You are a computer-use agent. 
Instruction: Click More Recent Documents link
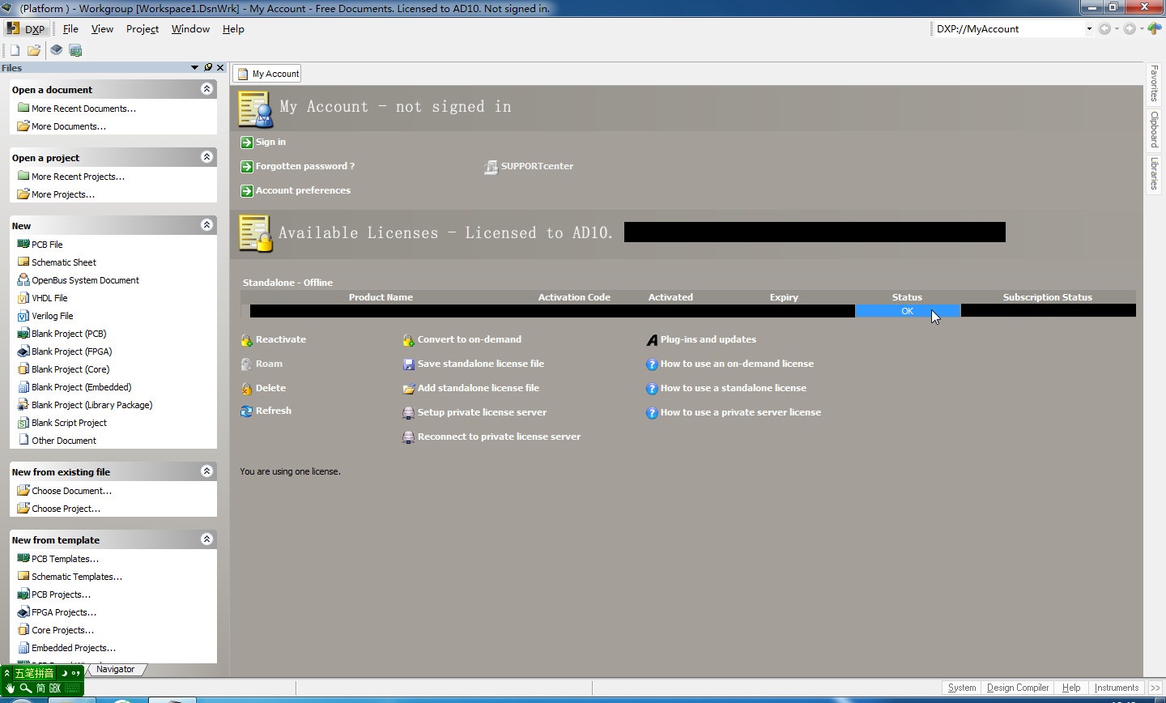(83, 109)
